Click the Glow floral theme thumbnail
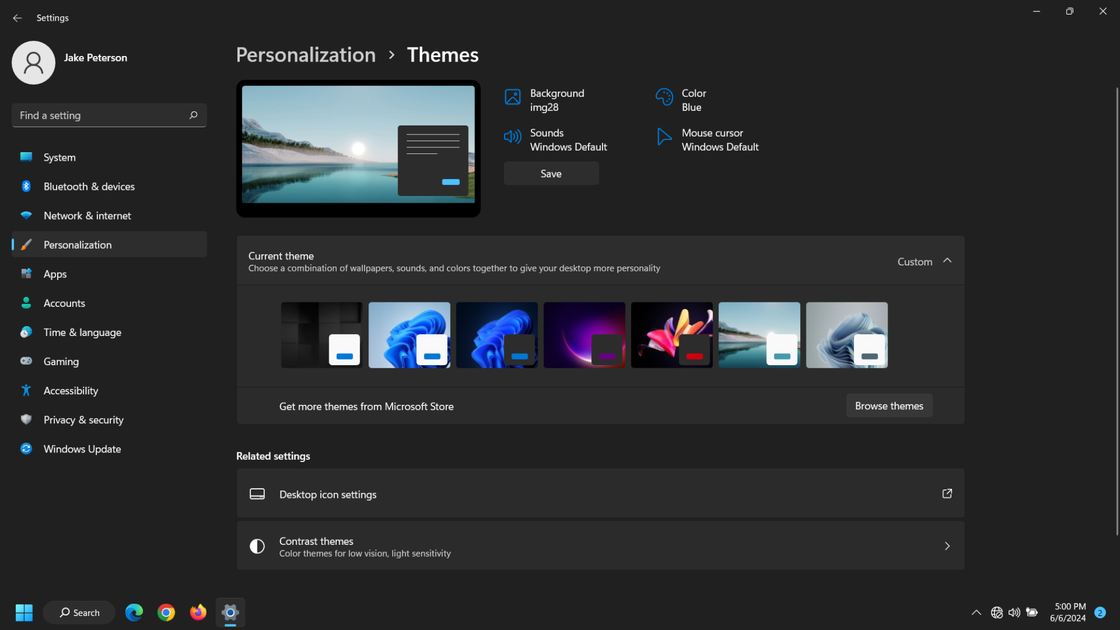 [671, 335]
